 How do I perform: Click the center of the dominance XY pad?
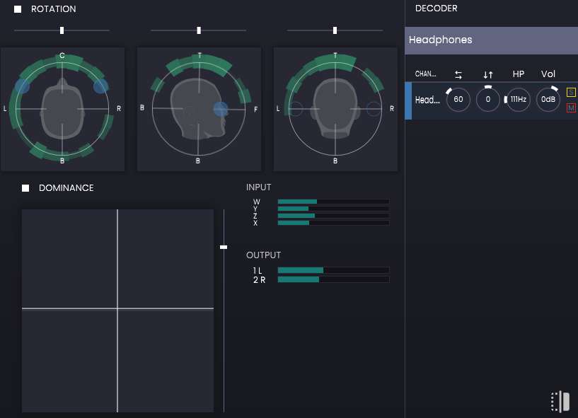tap(117, 309)
